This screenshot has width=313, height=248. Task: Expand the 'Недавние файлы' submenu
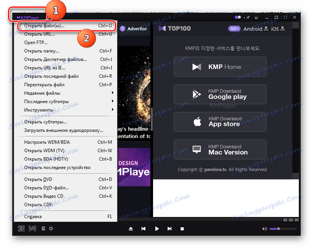pos(66,93)
